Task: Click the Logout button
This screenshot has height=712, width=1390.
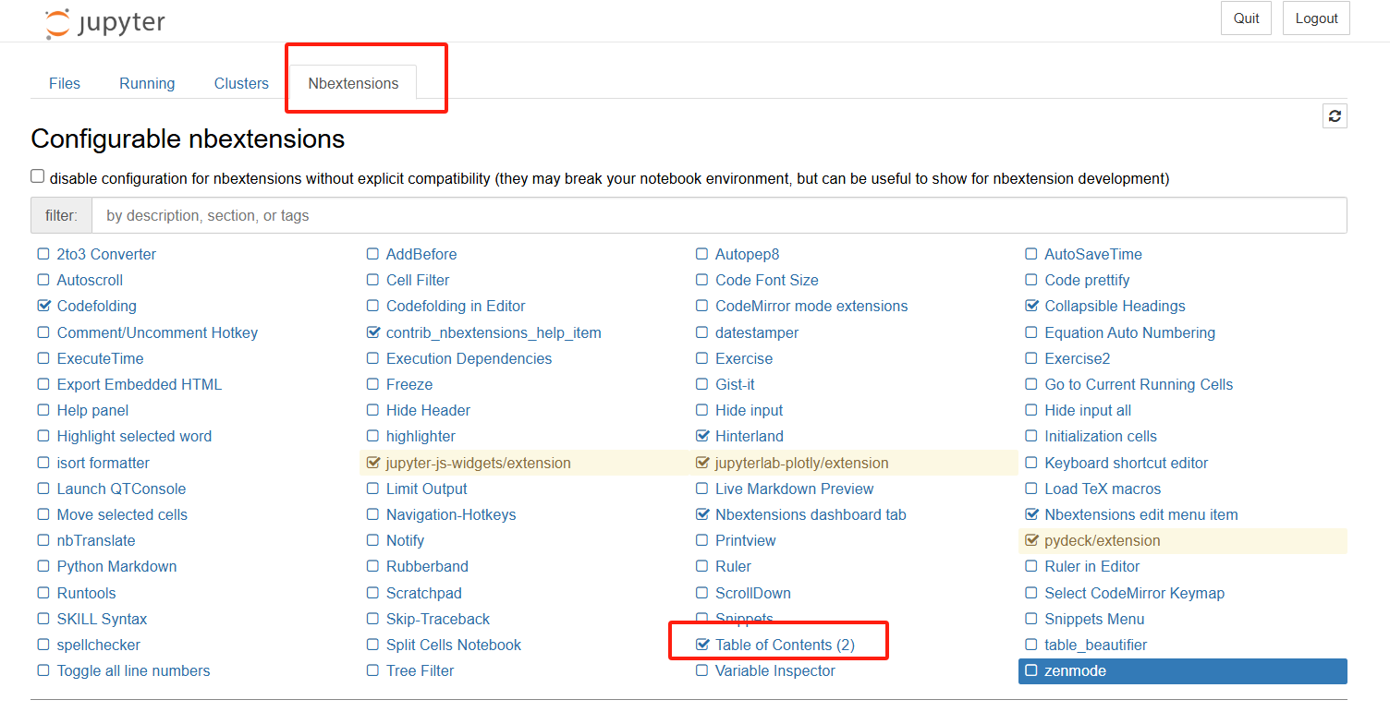Action: (x=1316, y=18)
